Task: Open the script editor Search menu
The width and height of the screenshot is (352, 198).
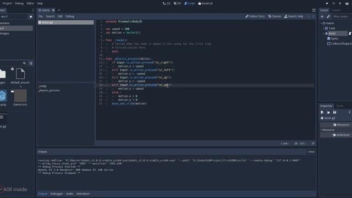Action: click(x=50, y=16)
